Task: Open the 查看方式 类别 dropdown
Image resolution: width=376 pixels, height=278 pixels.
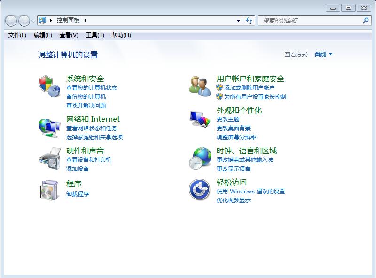Action: coord(323,55)
